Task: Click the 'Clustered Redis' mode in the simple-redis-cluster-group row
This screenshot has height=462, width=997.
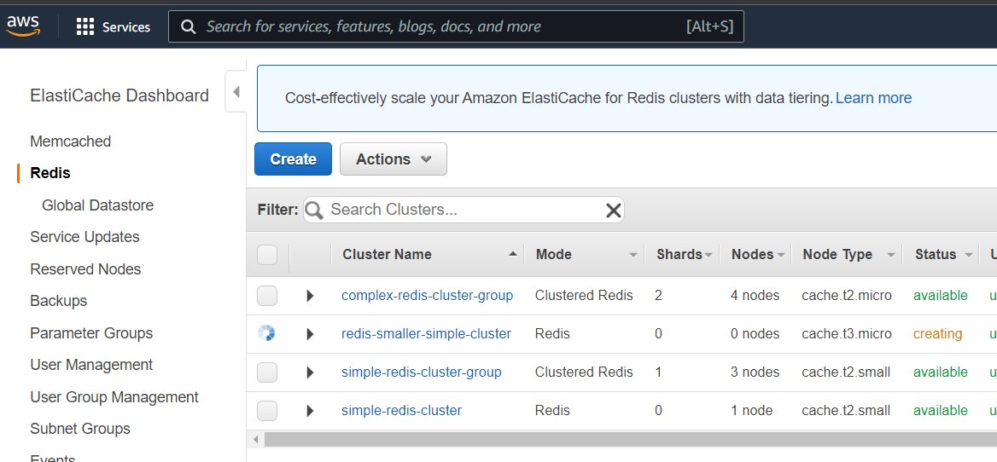Action: click(x=584, y=372)
